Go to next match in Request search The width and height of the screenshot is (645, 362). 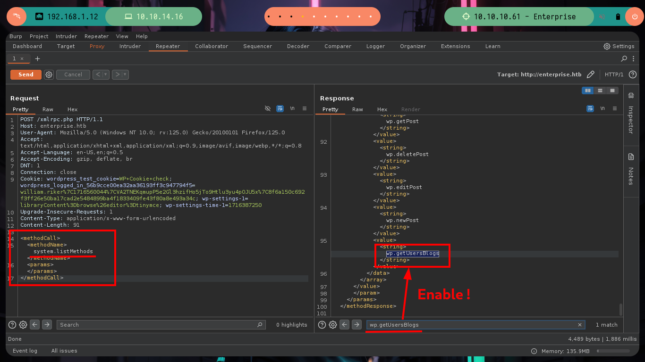point(47,325)
